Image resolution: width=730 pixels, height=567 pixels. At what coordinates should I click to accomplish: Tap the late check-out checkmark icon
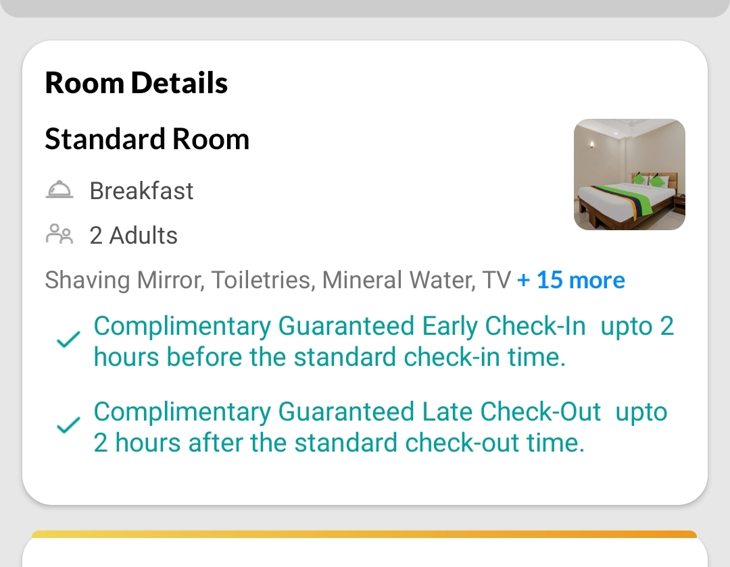[68, 425]
